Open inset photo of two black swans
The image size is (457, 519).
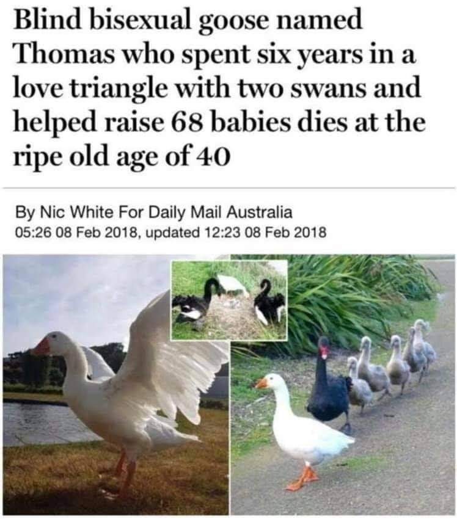tap(229, 300)
